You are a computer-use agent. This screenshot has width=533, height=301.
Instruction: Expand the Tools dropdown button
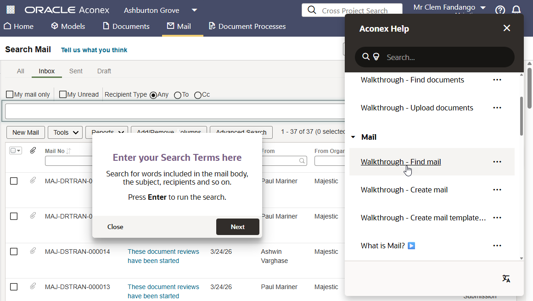[65, 132]
